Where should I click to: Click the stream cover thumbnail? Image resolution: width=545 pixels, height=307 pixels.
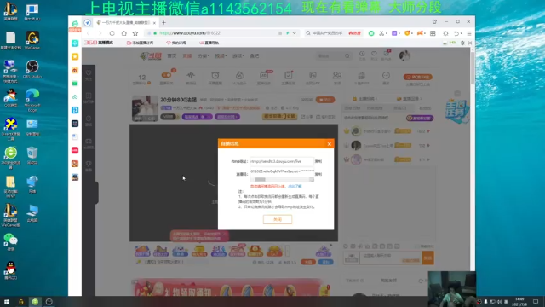[x=145, y=108]
